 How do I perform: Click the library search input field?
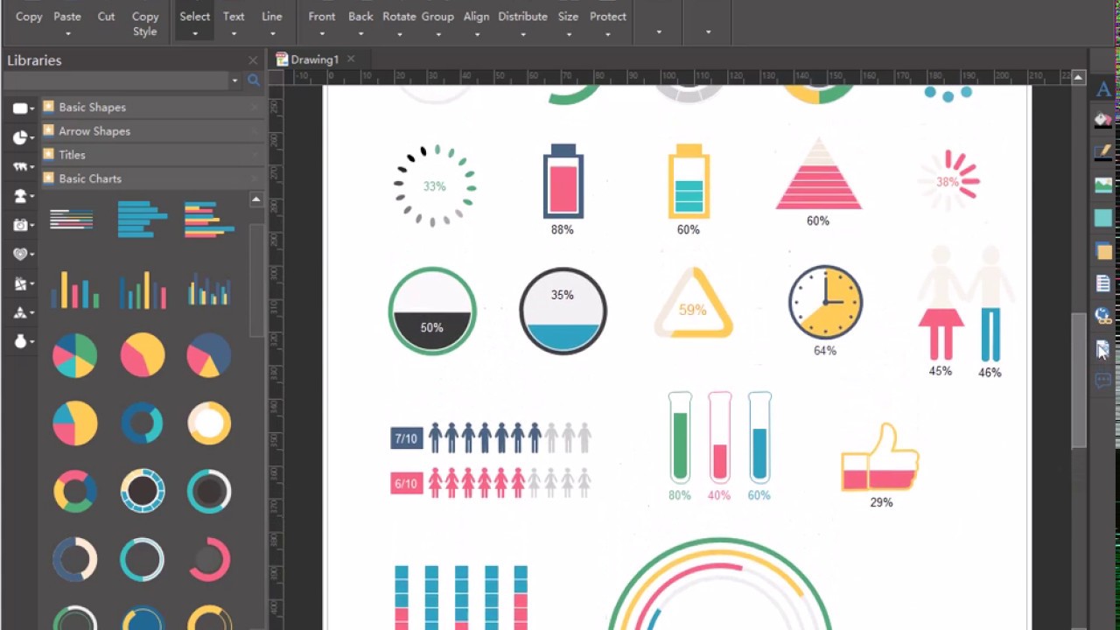point(115,80)
